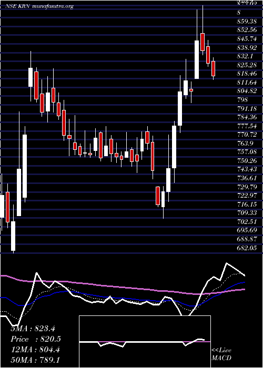Screen dimensions: 263x368
Task: Select the 702.51 price axis label
Action: [246, 221]
